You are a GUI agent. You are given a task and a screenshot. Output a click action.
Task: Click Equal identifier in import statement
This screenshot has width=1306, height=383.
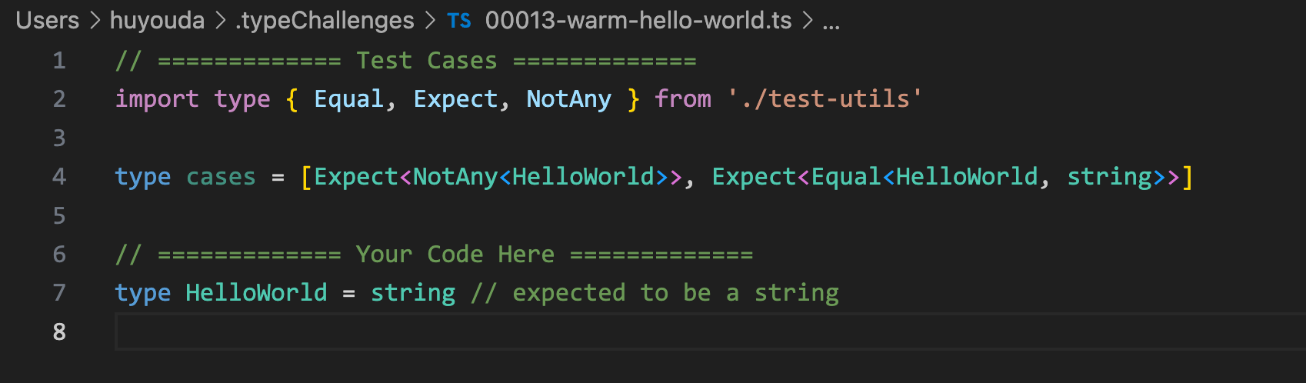point(348,98)
